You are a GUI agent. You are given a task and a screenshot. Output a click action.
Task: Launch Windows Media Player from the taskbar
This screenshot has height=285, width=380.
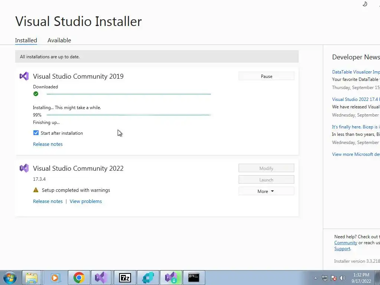pos(55,278)
